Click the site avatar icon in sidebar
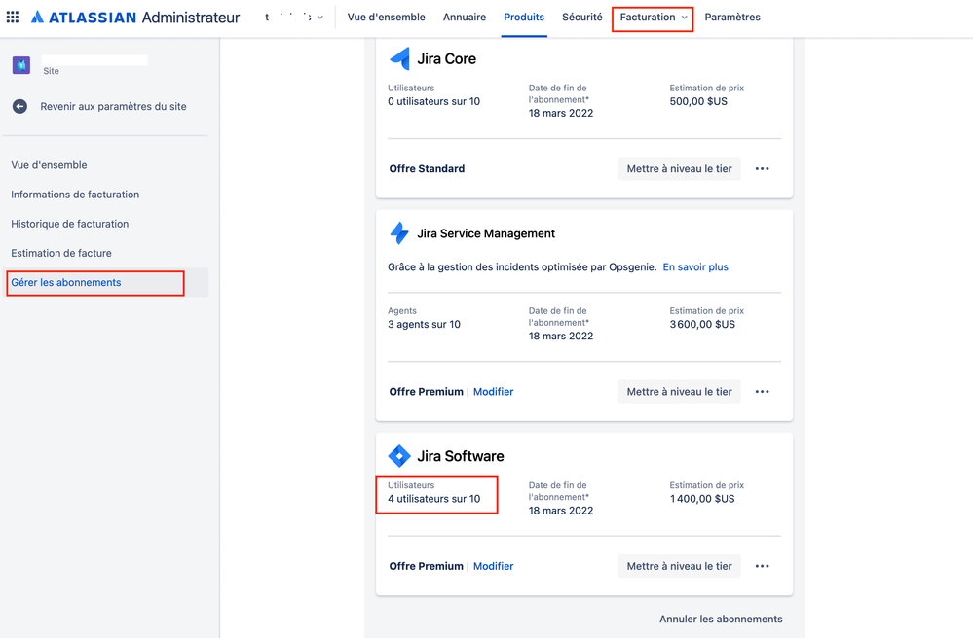Viewport: 973px width, 638px height. [x=21, y=64]
